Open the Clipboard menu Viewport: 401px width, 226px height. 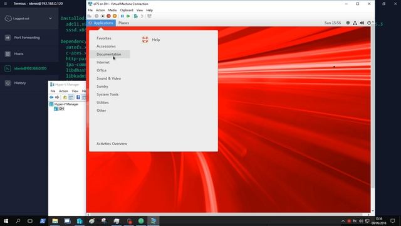pyautogui.click(x=127, y=10)
